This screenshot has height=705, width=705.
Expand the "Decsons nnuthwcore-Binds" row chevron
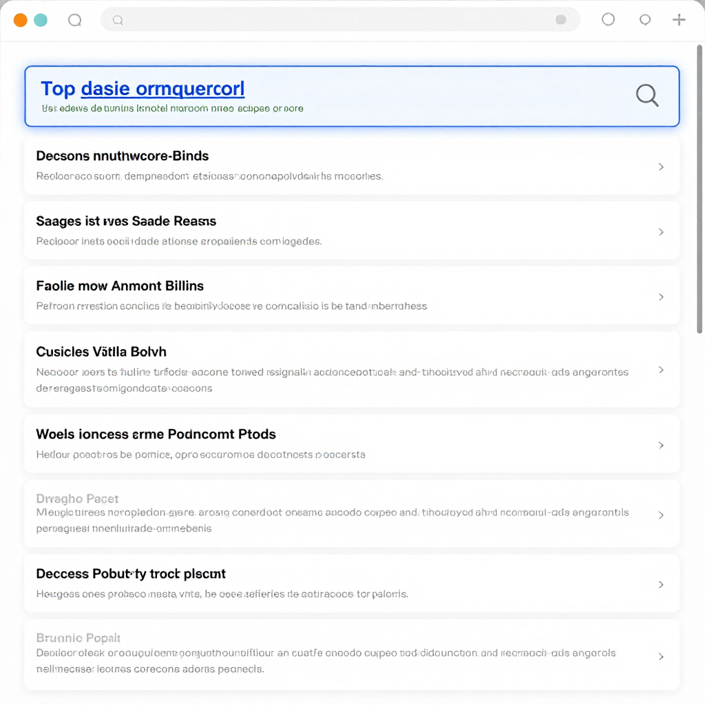pos(661,167)
